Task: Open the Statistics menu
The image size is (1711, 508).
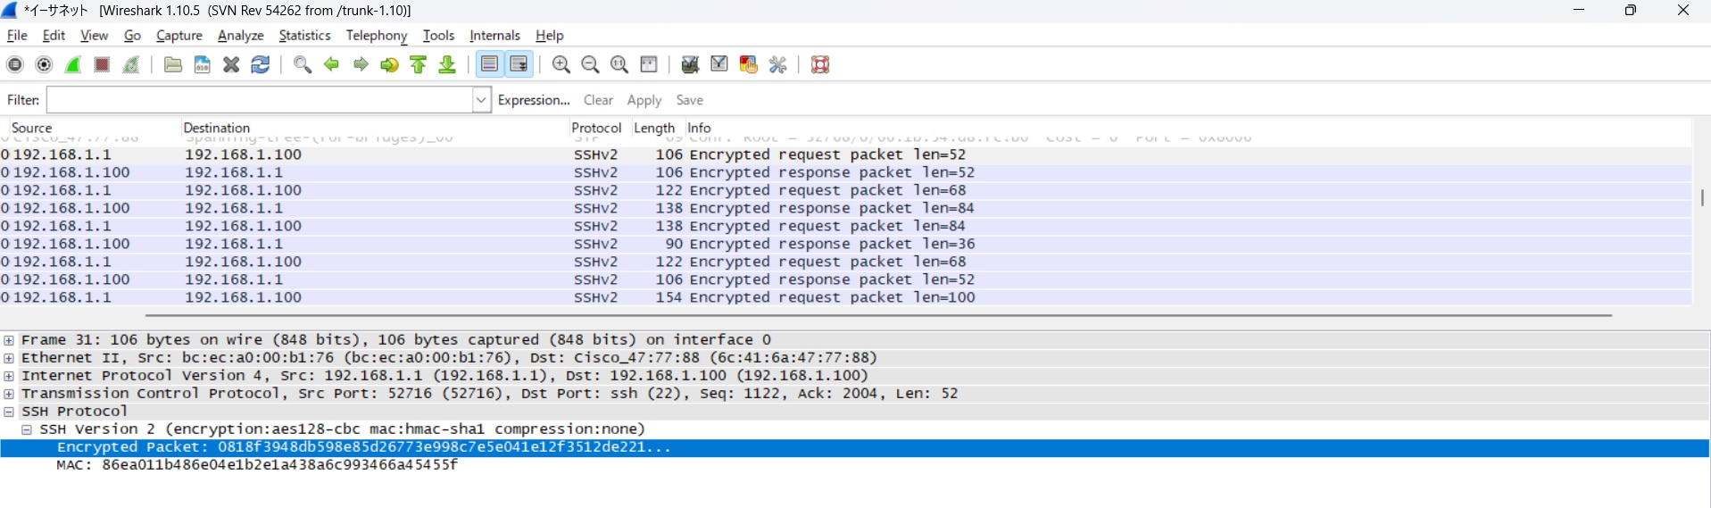Action: pos(304,36)
